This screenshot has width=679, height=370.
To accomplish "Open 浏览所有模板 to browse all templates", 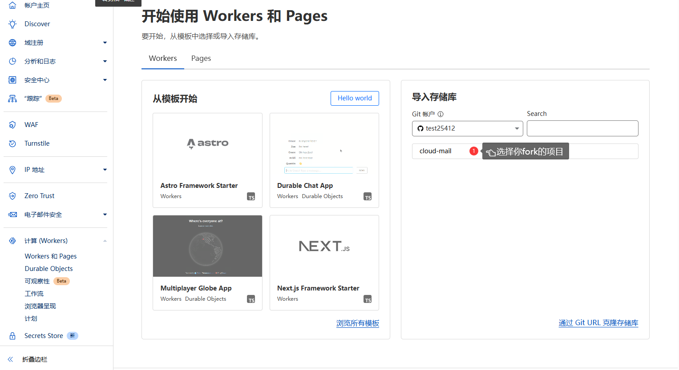I will click(x=358, y=323).
